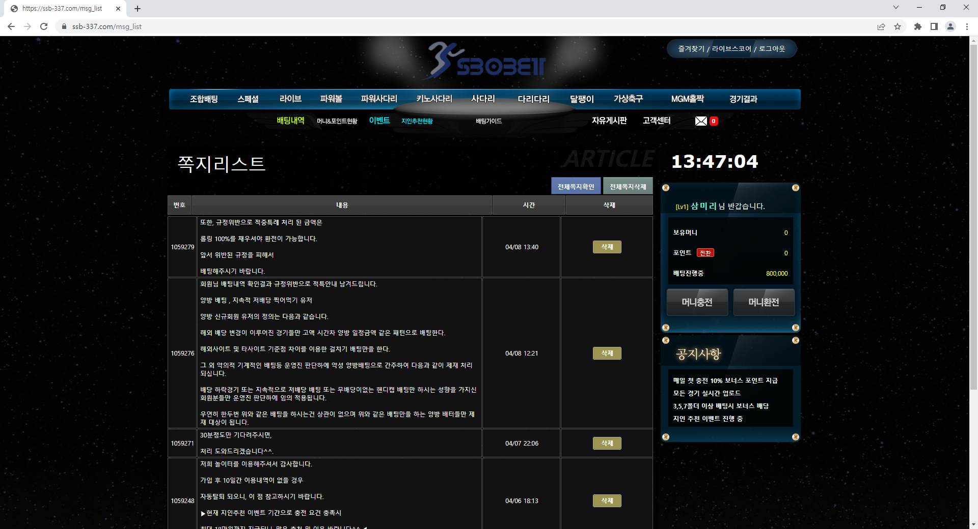Open the 키노사다리 menu
Image resolution: width=978 pixels, height=529 pixels.
[x=434, y=99]
